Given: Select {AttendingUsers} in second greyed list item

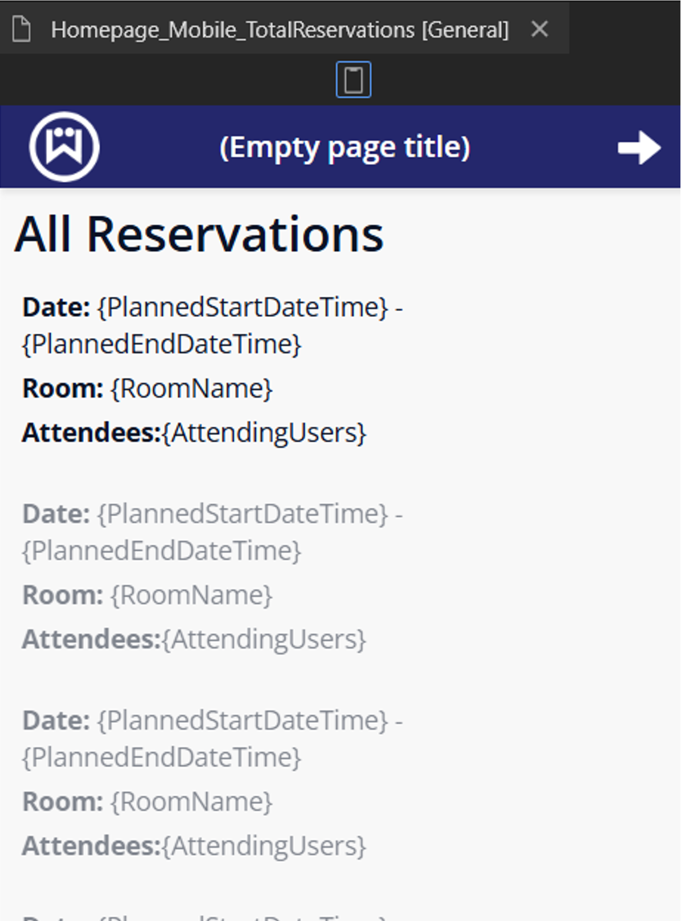Looking at the screenshot, I should (264, 639).
